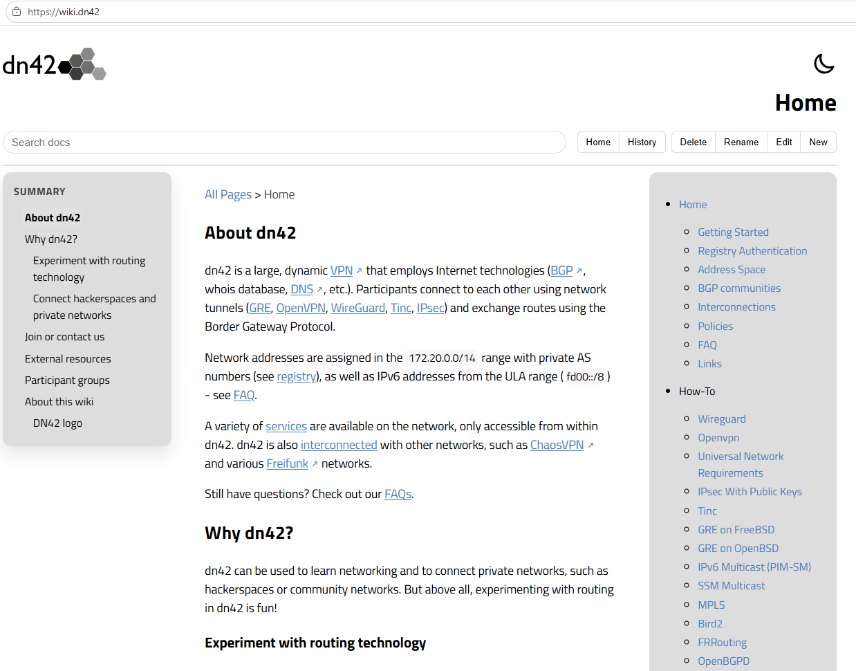The width and height of the screenshot is (856, 671).
Task: Go to DN42 logo section
Action: pos(57,423)
